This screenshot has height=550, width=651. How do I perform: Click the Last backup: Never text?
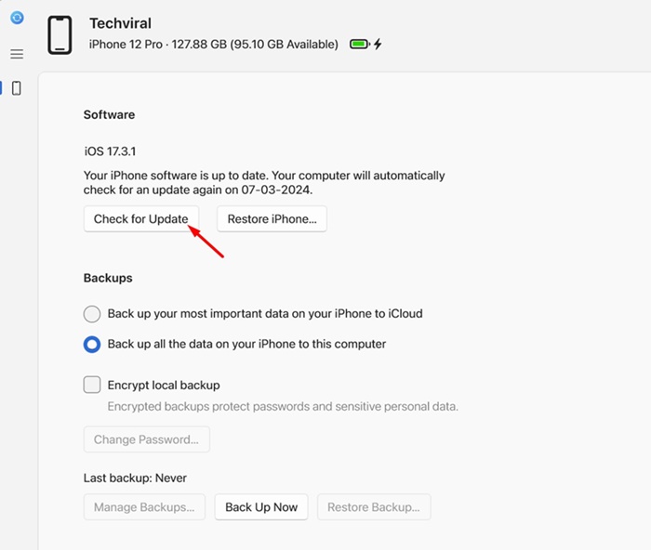(135, 478)
